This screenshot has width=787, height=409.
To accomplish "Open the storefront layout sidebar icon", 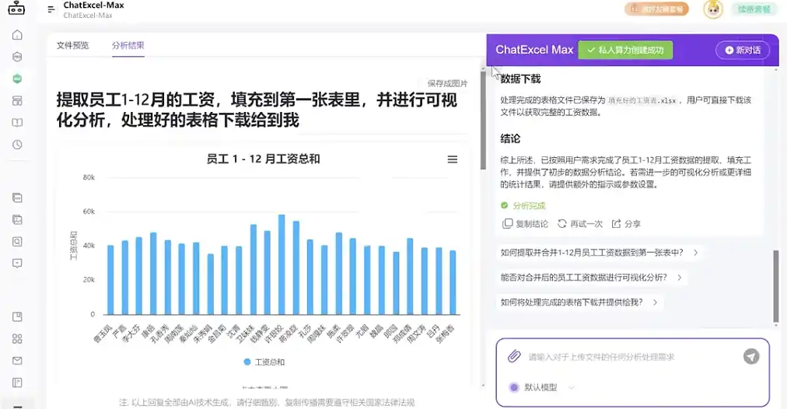I will 17,101.
